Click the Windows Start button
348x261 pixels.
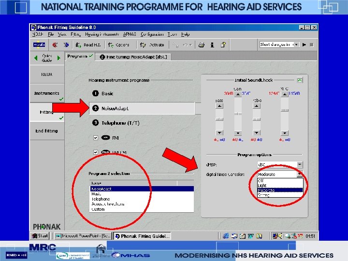click(x=40, y=236)
